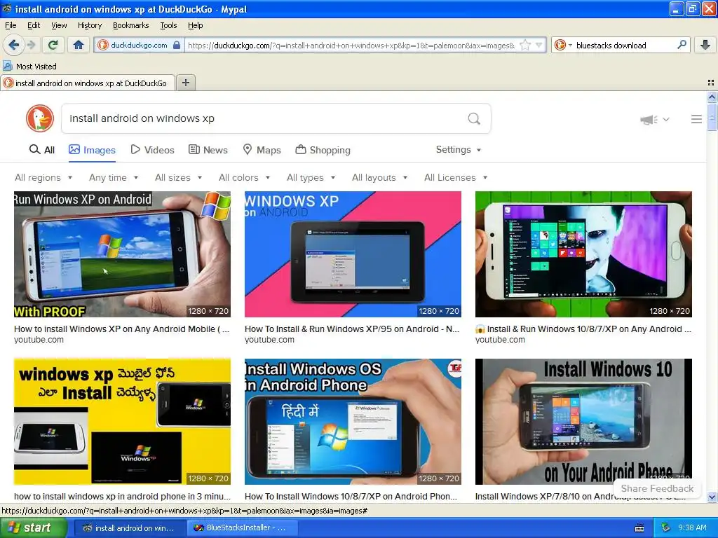Click the forward navigation arrow
Screen dimensions: 718x538
(x=31, y=45)
